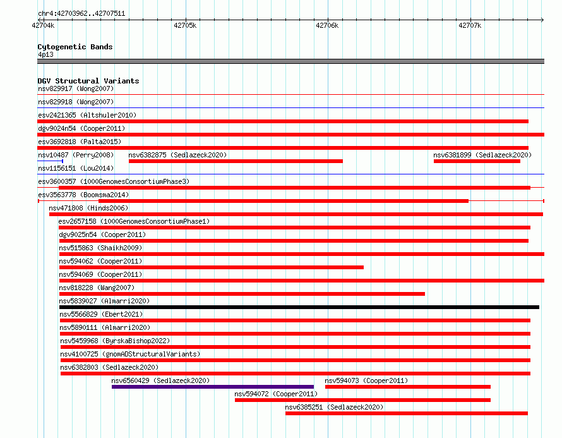This screenshot has width=562, height=438.
Task: Click chr4:42703962..42707511 coordinates text
Action: tap(81, 14)
